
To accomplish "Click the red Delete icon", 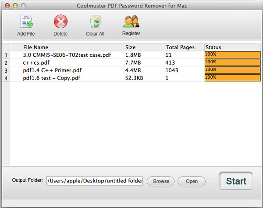I will 60,22.
